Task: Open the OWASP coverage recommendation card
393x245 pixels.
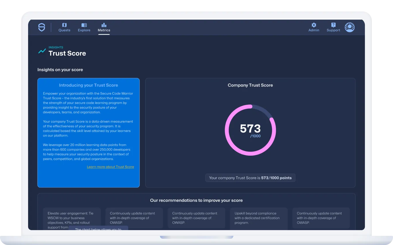Action: pyautogui.click(x=134, y=218)
